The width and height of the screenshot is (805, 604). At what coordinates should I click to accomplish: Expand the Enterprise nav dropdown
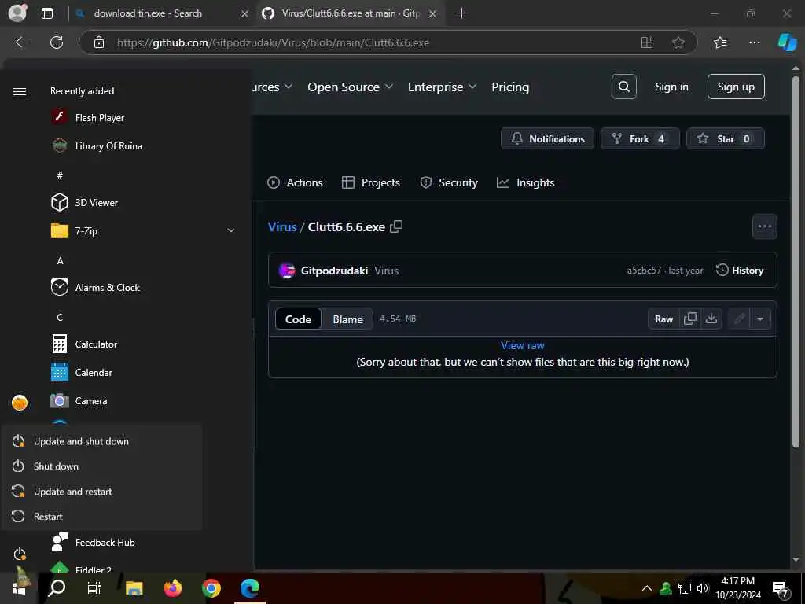click(442, 87)
